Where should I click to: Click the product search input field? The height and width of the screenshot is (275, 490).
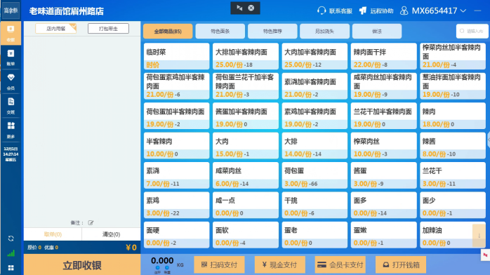pos(472,31)
